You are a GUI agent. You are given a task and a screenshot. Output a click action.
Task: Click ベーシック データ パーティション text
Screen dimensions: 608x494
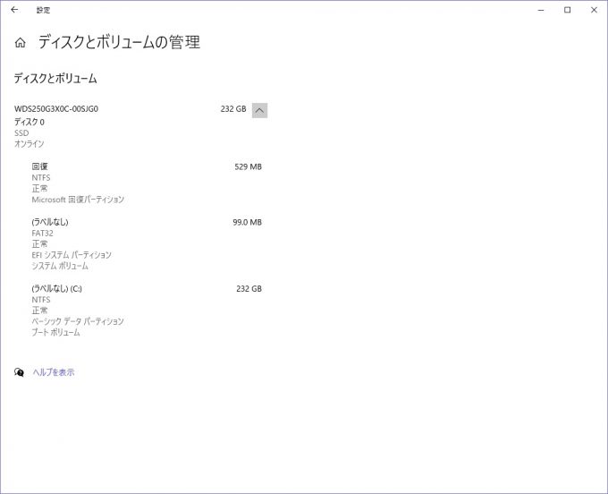(78, 321)
